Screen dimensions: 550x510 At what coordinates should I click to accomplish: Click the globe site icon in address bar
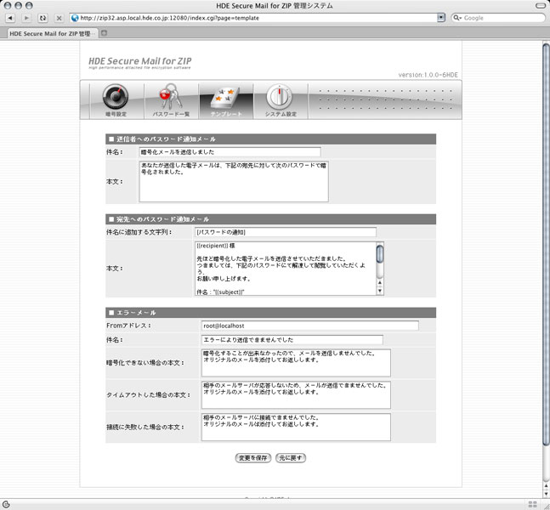tap(75, 18)
